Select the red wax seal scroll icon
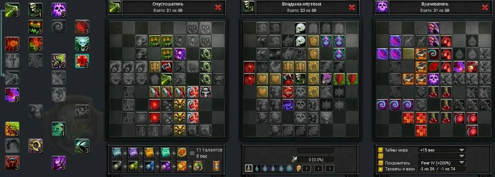 (182, 153)
